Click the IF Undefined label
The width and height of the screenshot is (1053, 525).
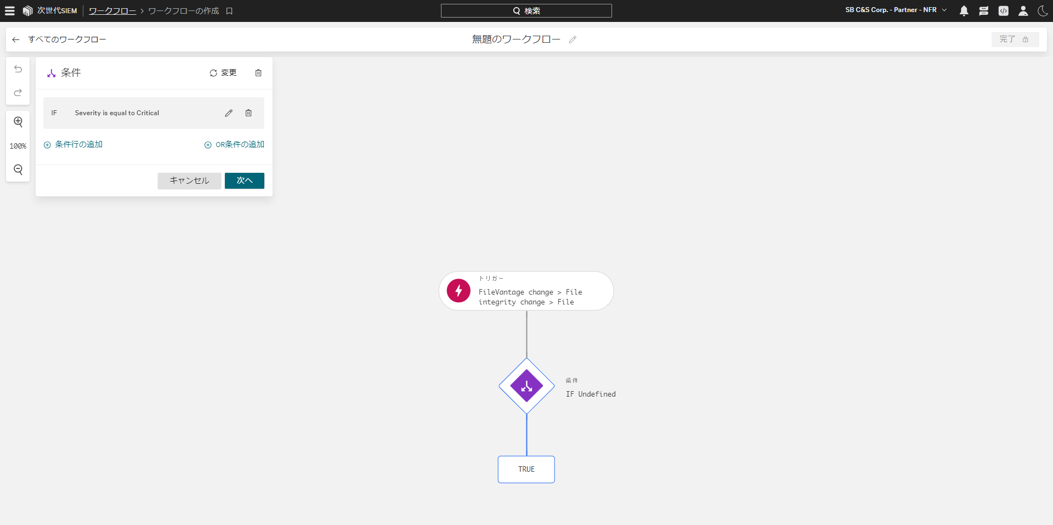591,394
